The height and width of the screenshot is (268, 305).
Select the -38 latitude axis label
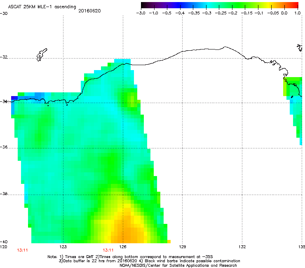click(x=4, y=194)
